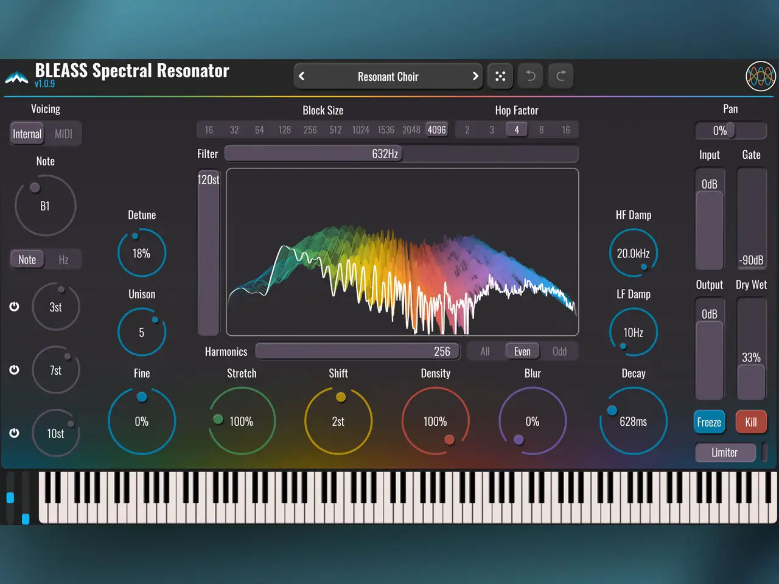779x584 pixels.
Task: Click the 120st vertical range slider
Action: pyautogui.click(x=208, y=252)
